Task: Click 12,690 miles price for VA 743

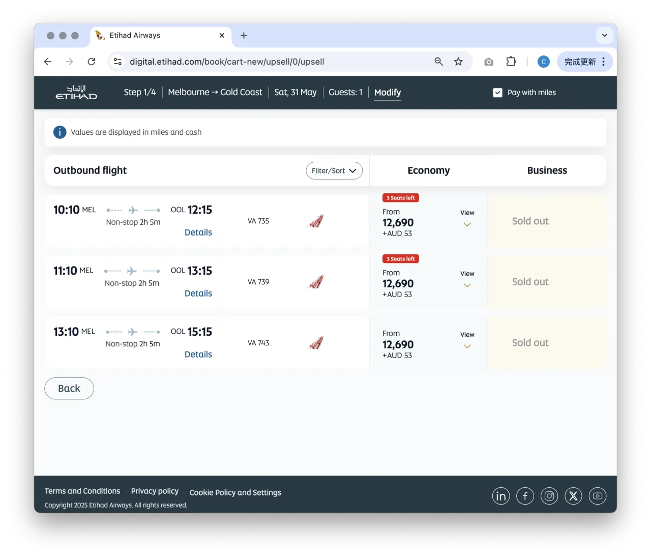Action: 398,344
